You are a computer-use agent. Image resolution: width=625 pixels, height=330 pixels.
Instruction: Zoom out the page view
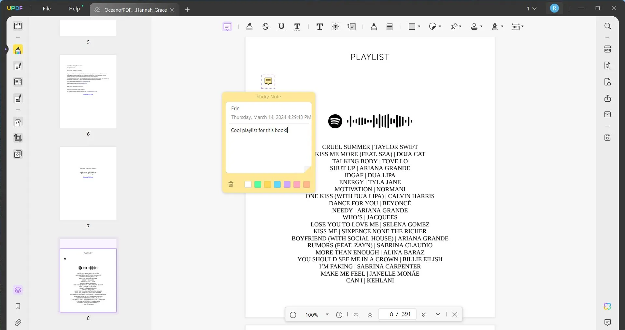pyautogui.click(x=293, y=315)
